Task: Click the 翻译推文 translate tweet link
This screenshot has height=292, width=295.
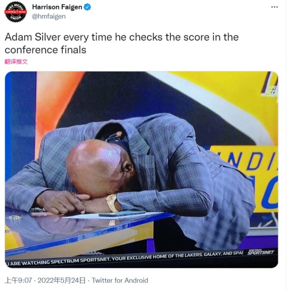Action: click(x=16, y=61)
